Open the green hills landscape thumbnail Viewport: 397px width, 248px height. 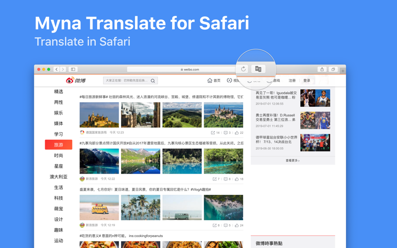coord(182,115)
